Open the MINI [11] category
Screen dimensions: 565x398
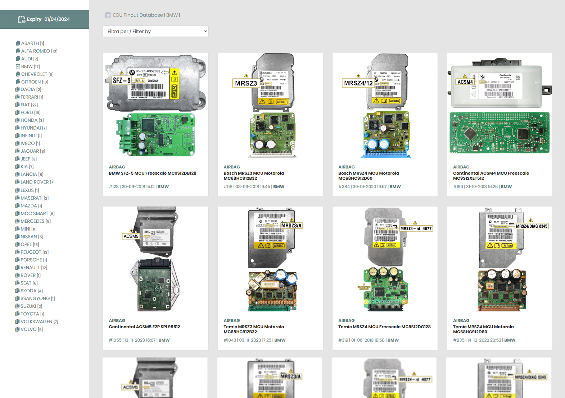26,229
